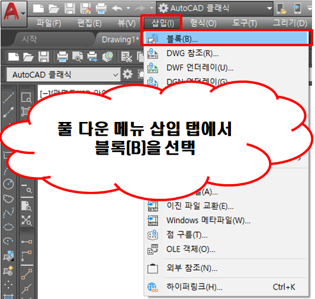The height and width of the screenshot is (299, 315).
Task: Click New drawing icon in Standard toolbar
Action: coord(14,57)
